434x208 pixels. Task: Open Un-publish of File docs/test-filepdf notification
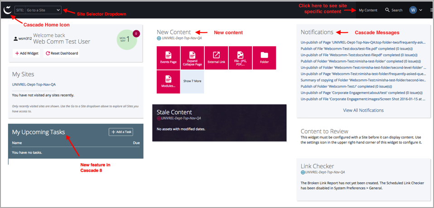[359, 55]
